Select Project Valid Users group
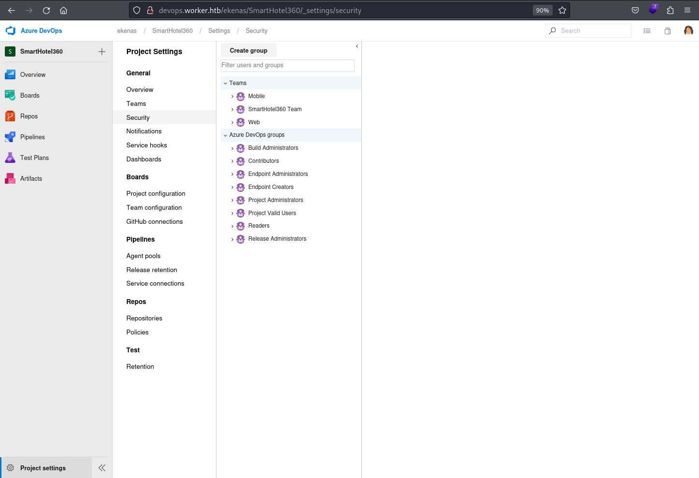Viewport: 699px width, 478px height. click(x=272, y=213)
